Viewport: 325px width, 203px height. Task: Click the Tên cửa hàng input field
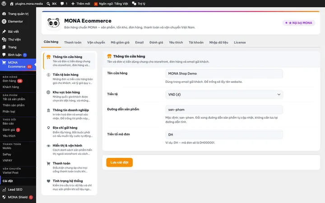click(224, 74)
